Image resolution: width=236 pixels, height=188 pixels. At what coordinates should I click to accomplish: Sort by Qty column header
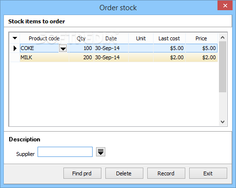coord(81,38)
